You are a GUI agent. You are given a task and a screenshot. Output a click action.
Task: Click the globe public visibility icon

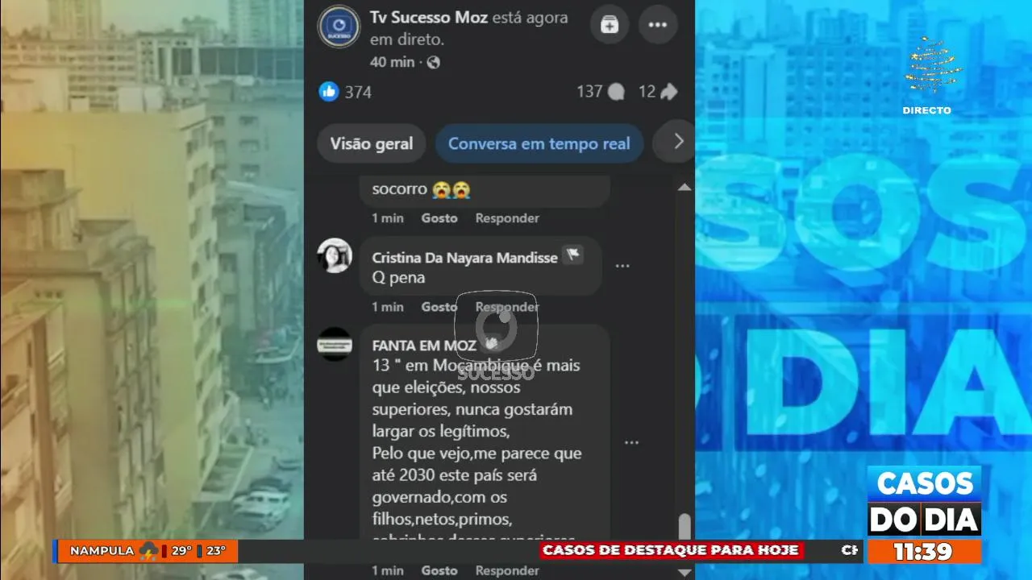coord(433,62)
